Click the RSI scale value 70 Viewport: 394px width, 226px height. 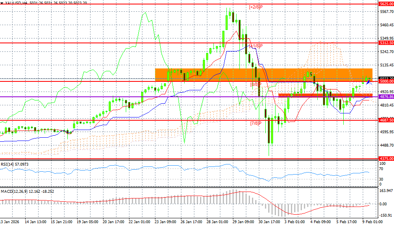[x=381, y=169]
